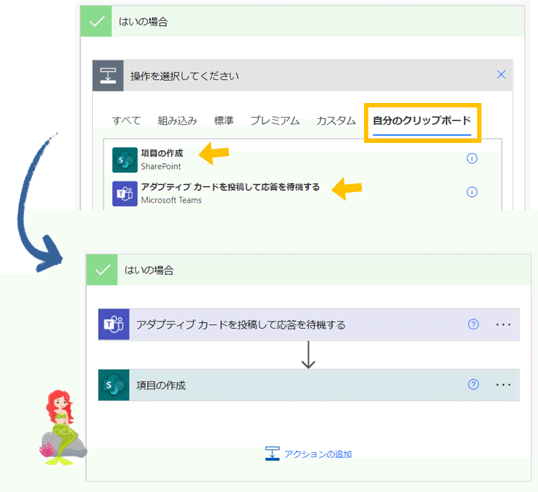Select the 自分のクリップボード tab
Viewport: 538px width, 492px height.
click(422, 121)
